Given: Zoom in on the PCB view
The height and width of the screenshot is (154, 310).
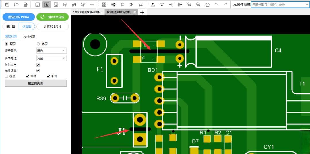Looking at the screenshot, I should coord(189,5).
